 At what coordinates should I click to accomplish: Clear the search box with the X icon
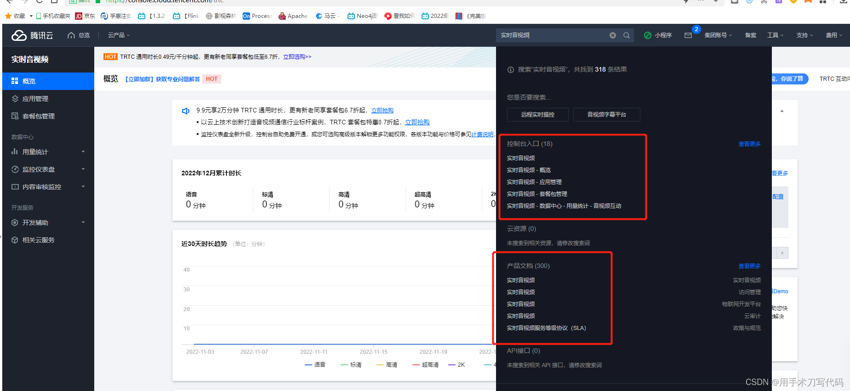click(x=613, y=35)
